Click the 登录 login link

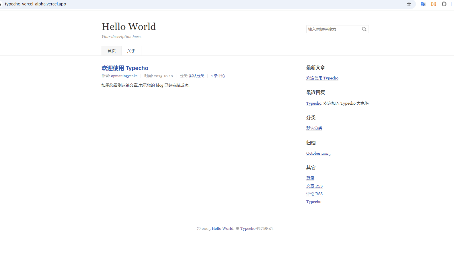310,178
